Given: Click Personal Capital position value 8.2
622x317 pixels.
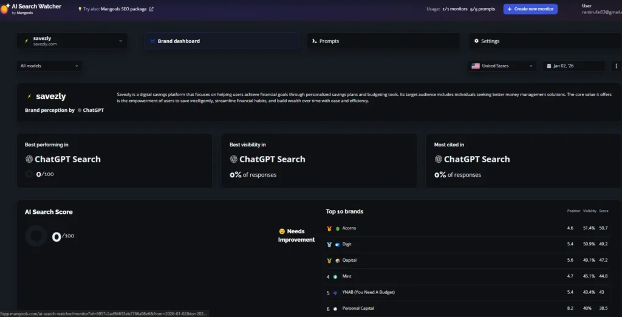Looking at the screenshot, I should point(570,308).
